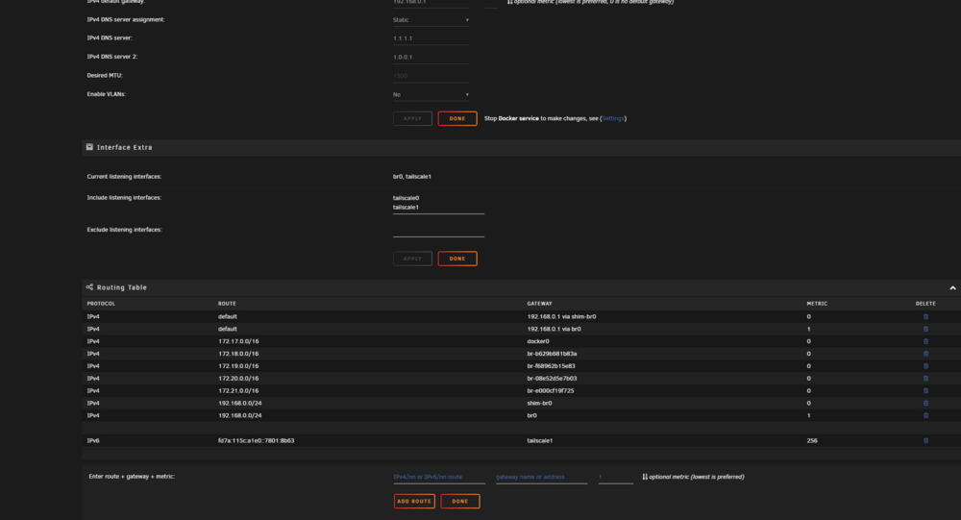Click Apply button under Enable VLANs
This screenshot has height=520, width=961.
coord(412,118)
